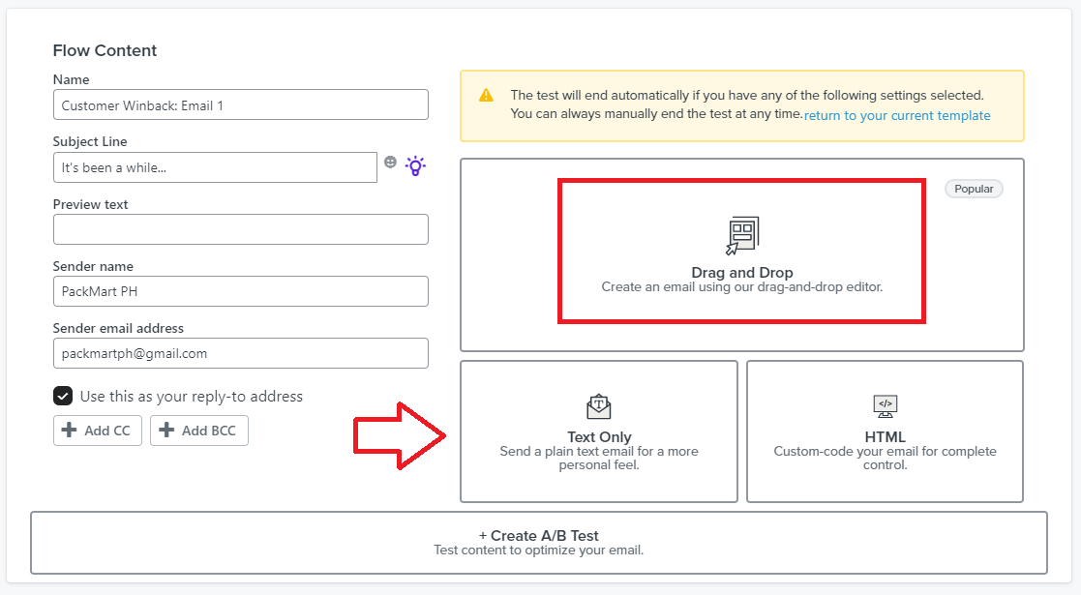The image size is (1081, 595).
Task: Click the Subject Line label
Action: pyautogui.click(x=90, y=141)
